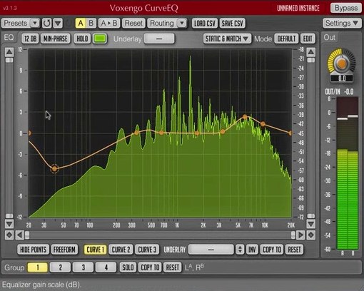Screen dimensions: 364x291
Task: Click the right spectrum scroll down arrow
Action: tap(311, 224)
